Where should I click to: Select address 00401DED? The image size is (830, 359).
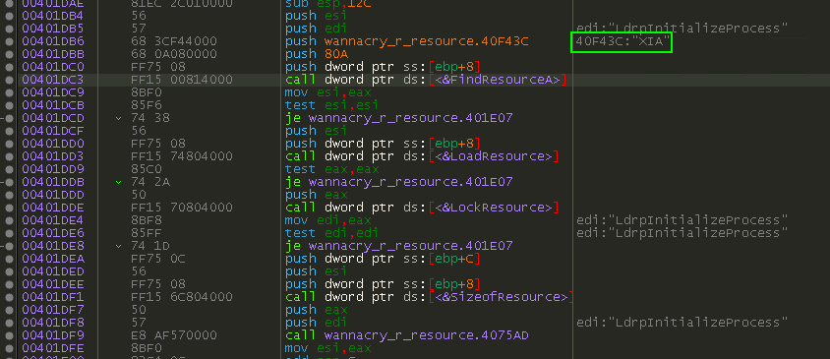[x=53, y=271]
